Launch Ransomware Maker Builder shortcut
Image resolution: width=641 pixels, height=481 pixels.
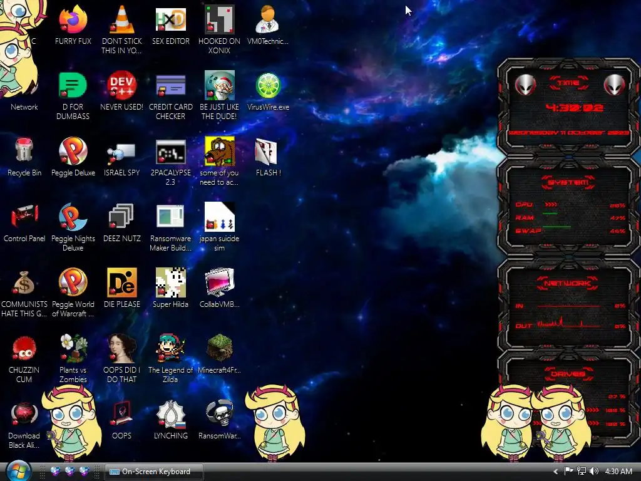(x=170, y=216)
